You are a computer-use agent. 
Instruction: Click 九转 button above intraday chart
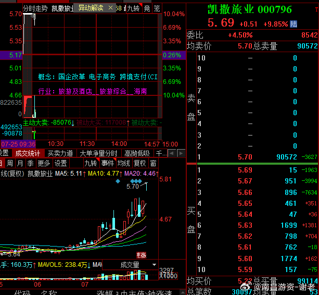[134, 8]
